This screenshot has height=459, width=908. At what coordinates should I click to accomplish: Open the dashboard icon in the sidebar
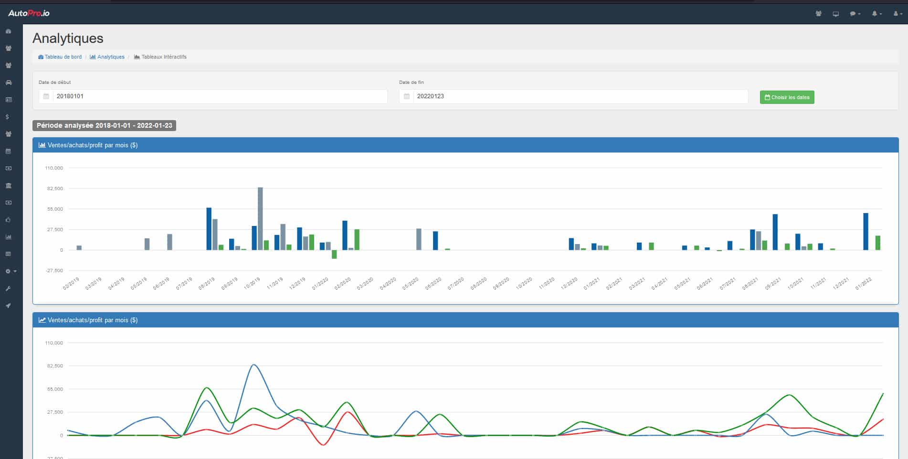[8, 31]
